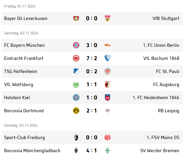Click the RB Leipzig crest
183x159 pixels.
point(108,111)
